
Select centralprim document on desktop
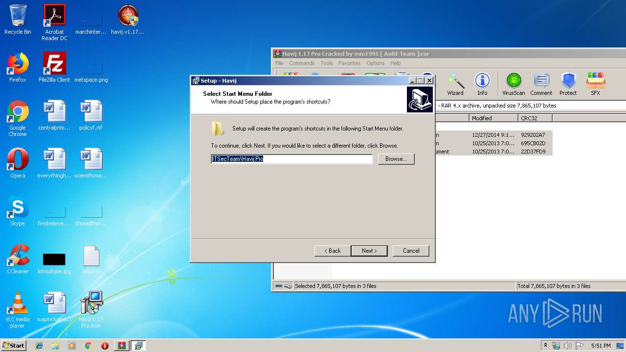point(54,115)
